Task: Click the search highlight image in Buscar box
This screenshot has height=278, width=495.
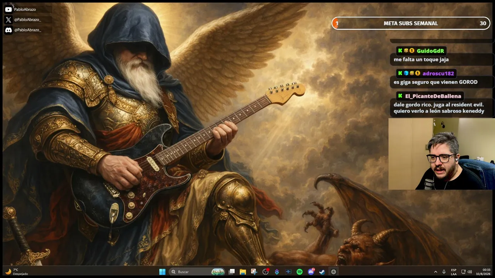Action: (x=218, y=272)
